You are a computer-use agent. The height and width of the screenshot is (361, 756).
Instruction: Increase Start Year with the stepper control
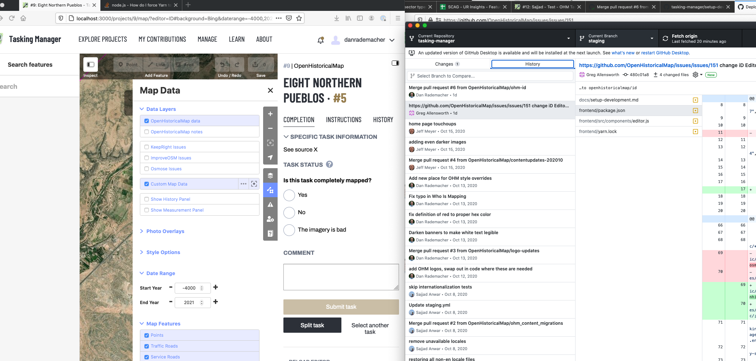(203, 286)
